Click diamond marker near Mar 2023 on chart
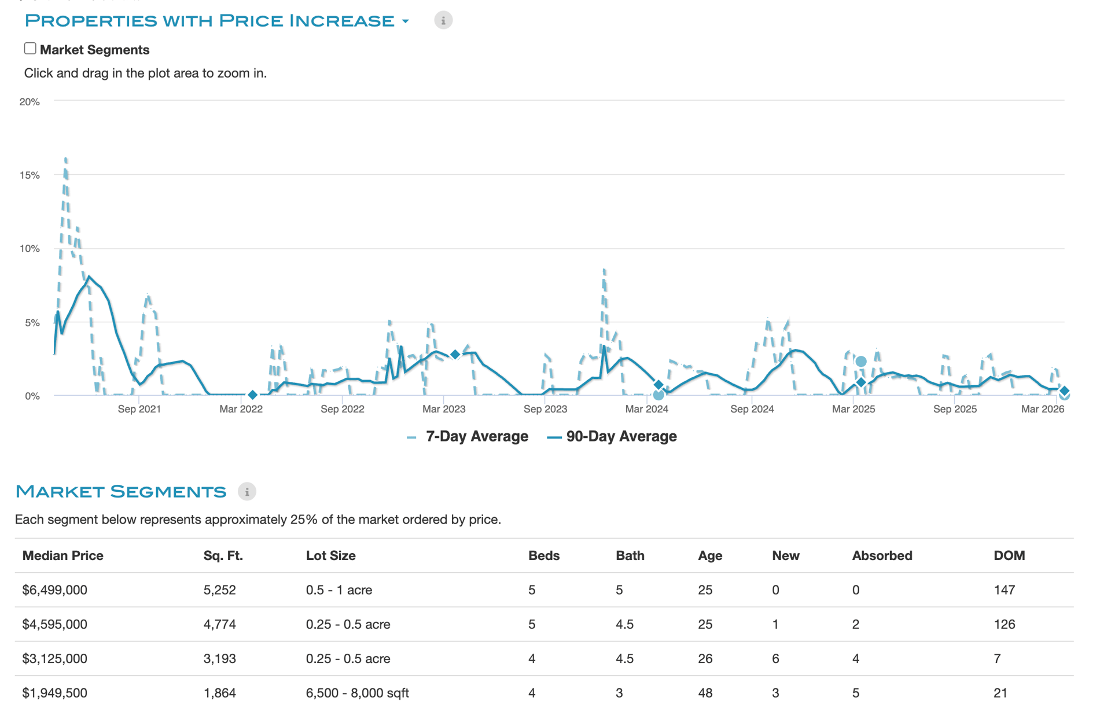 tap(455, 354)
